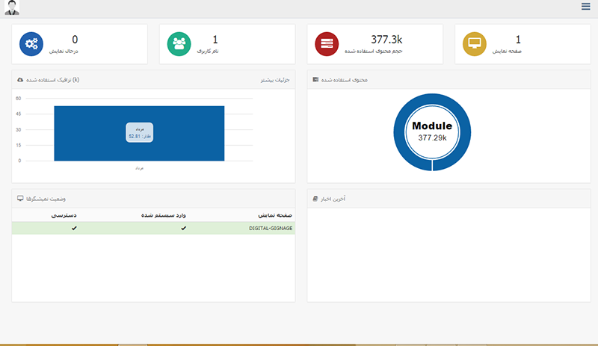Click the yellow monitor display icon
Screen dimensions: 598x346
[475, 44]
